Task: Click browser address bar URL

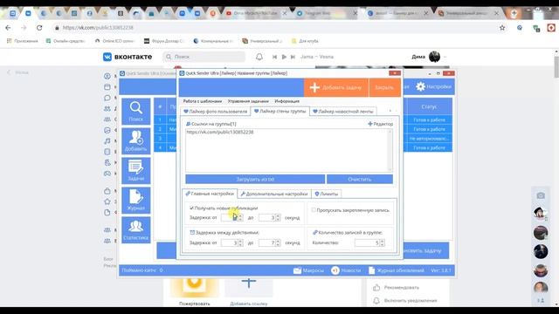Action: point(98,28)
